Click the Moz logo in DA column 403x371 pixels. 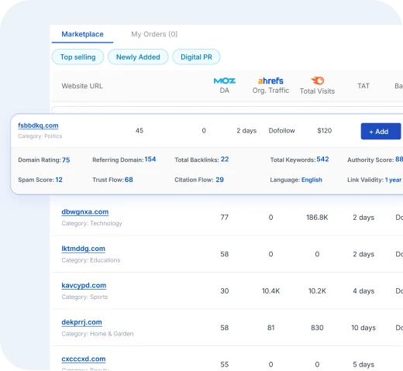tap(225, 81)
